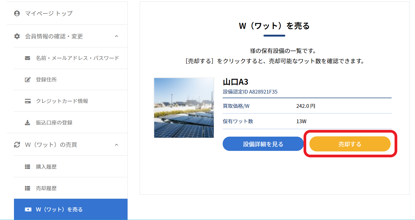Click the edit icon next to 登録住所
This screenshot has width=415, height=220.
pos(27,80)
